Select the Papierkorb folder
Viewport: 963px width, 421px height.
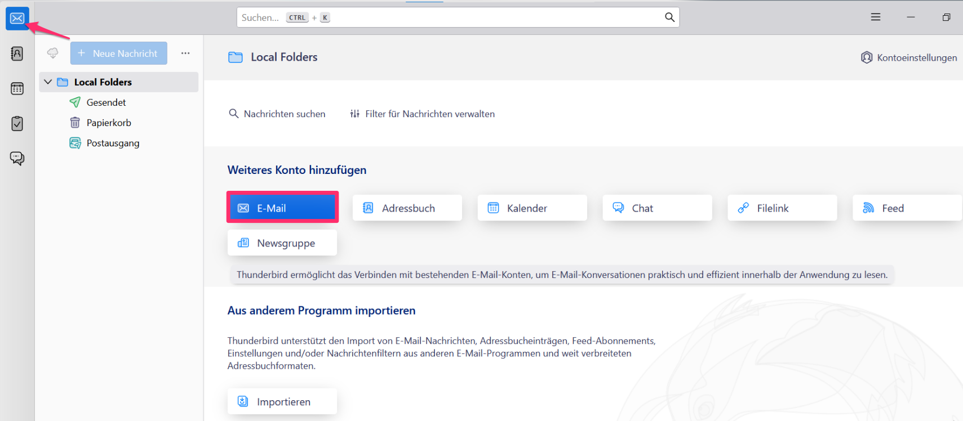click(x=108, y=123)
